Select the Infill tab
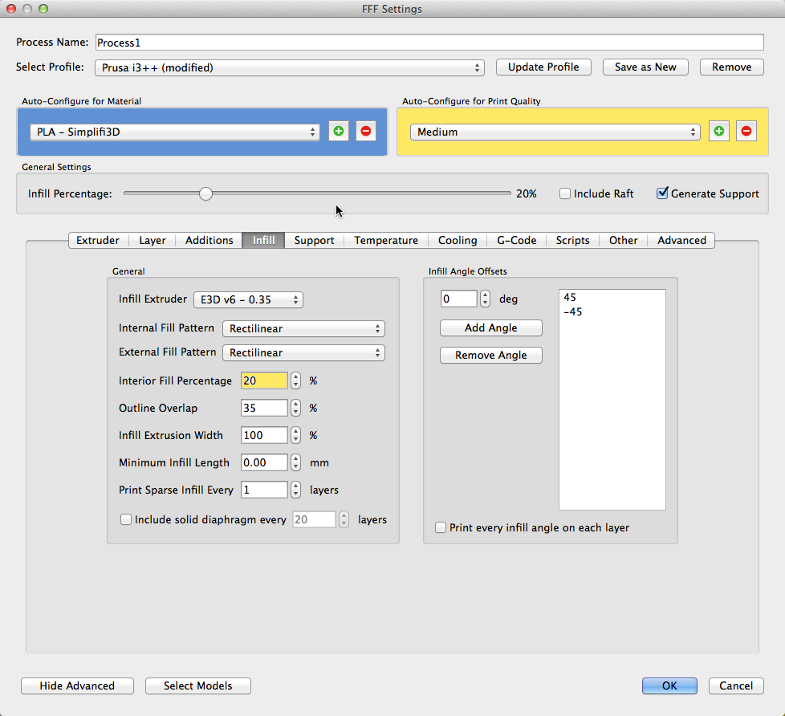This screenshot has width=785, height=716. click(x=263, y=240)
